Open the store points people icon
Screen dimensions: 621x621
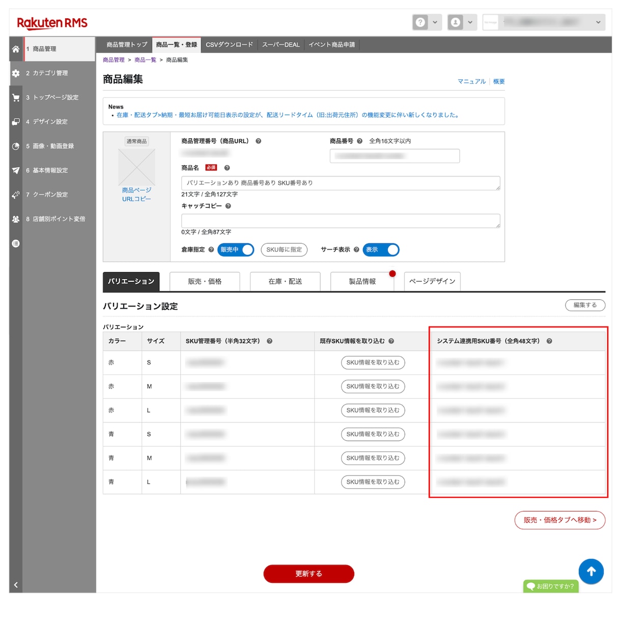click(x=16, y=219)
